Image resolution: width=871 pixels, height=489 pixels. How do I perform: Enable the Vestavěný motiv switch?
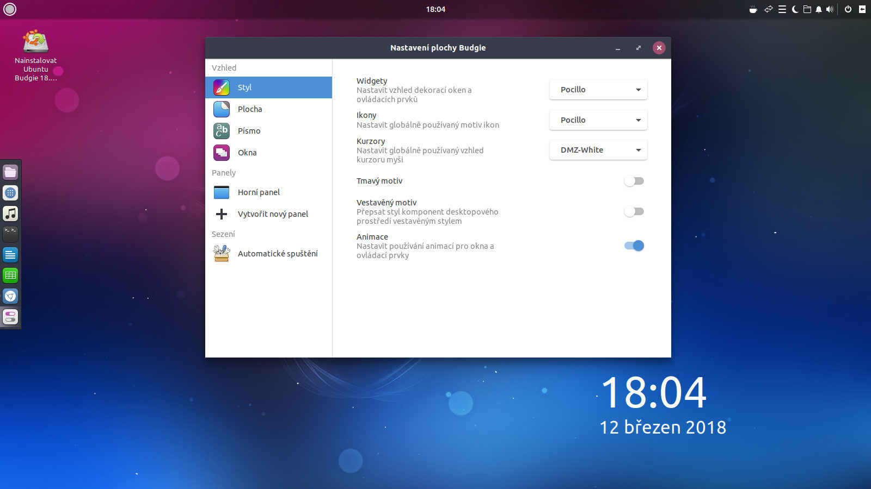(634, 211)
